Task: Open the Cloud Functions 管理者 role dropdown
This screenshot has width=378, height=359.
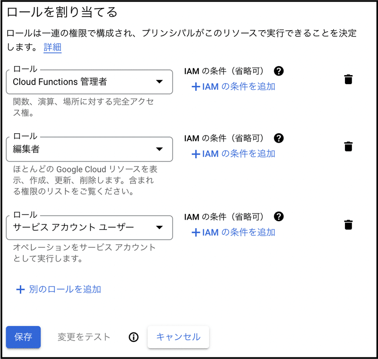Action: pos(89,82)
